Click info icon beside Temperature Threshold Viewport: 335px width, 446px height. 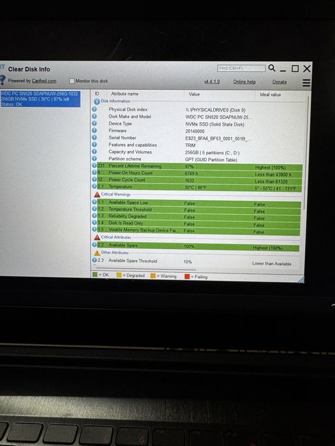point(94,208)
